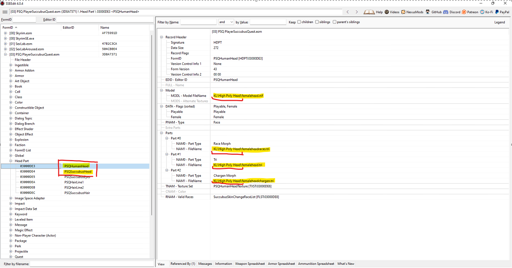Image resolution: width=512 pixels, height=268 pixels.
Task: Open the Armor Spreadsheet tab
Action: tap(281, 264)
